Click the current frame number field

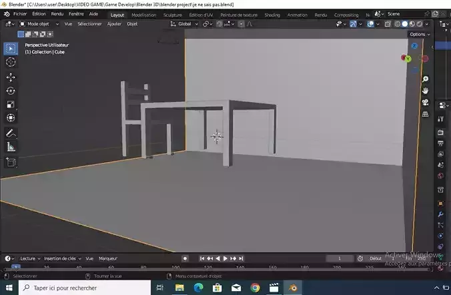(x=340, y=258)
